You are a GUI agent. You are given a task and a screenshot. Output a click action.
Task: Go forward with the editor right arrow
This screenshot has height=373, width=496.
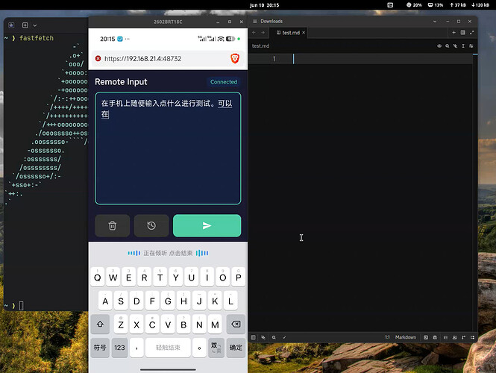coord(263,32)
